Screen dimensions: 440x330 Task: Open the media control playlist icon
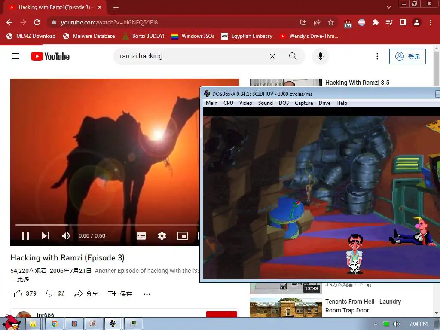(x=389, y=22)
